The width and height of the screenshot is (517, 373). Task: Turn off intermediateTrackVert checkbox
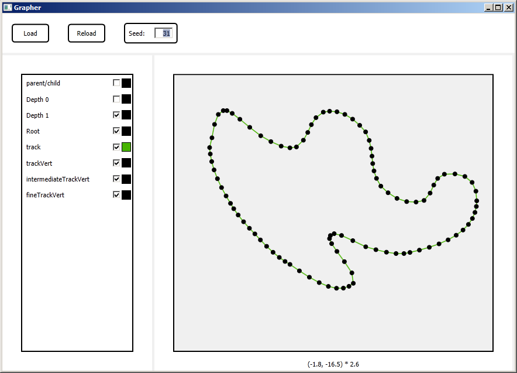point(116,179)
